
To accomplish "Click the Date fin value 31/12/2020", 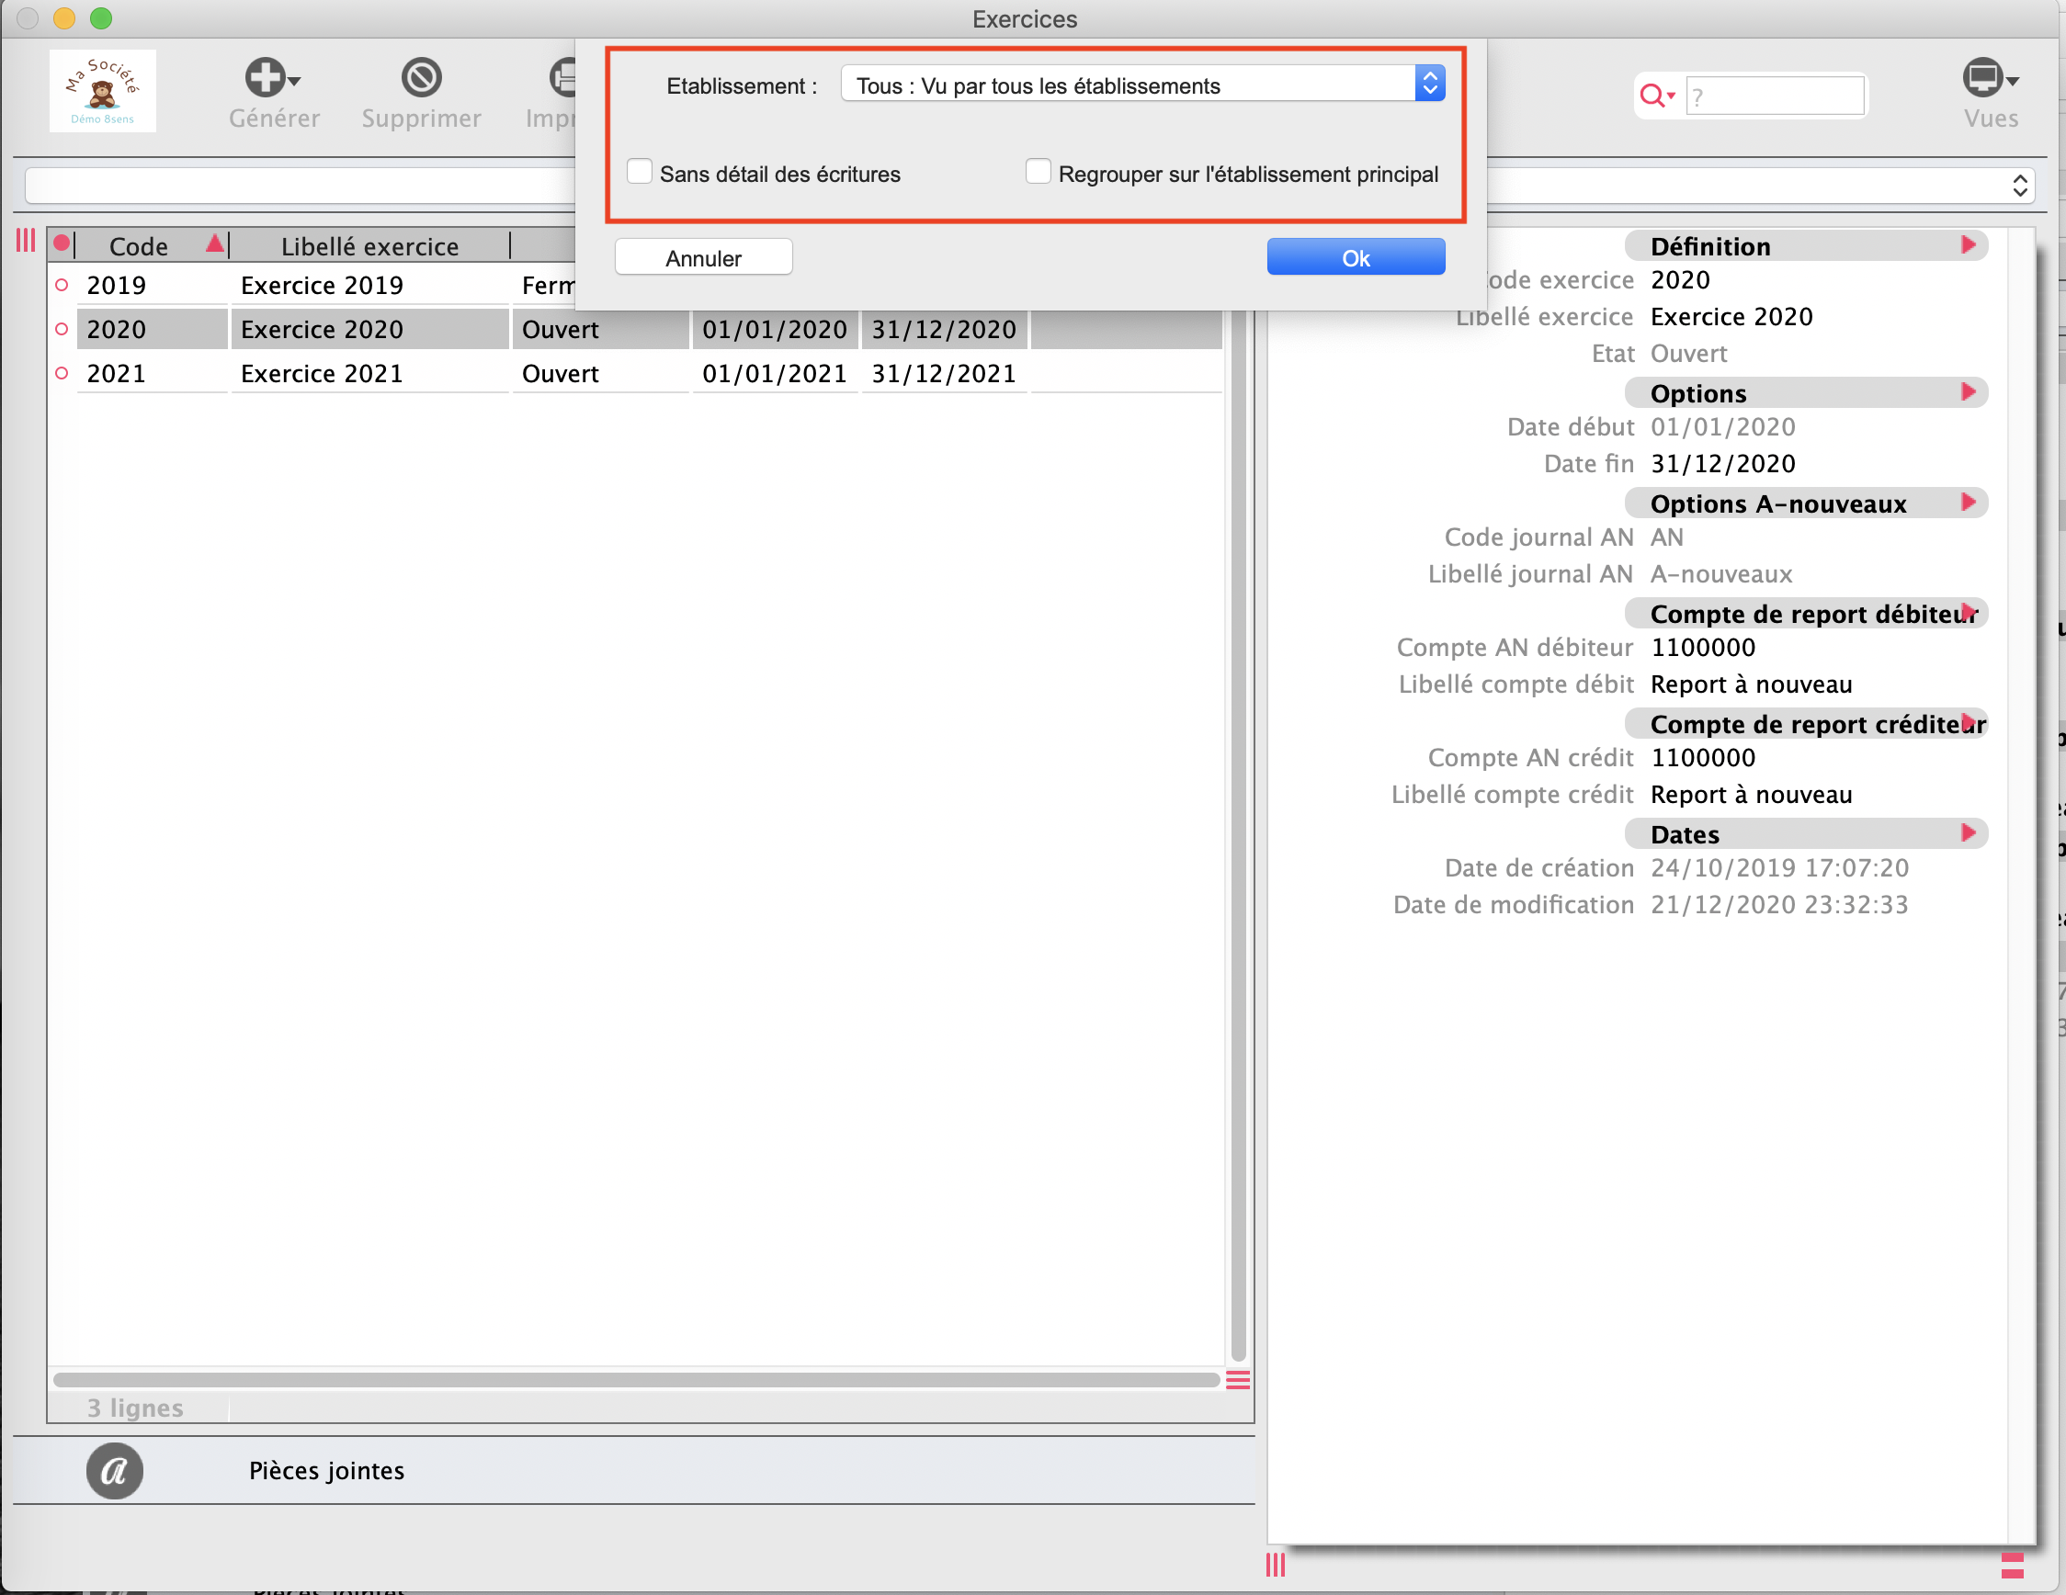I will pos(1722,463).
